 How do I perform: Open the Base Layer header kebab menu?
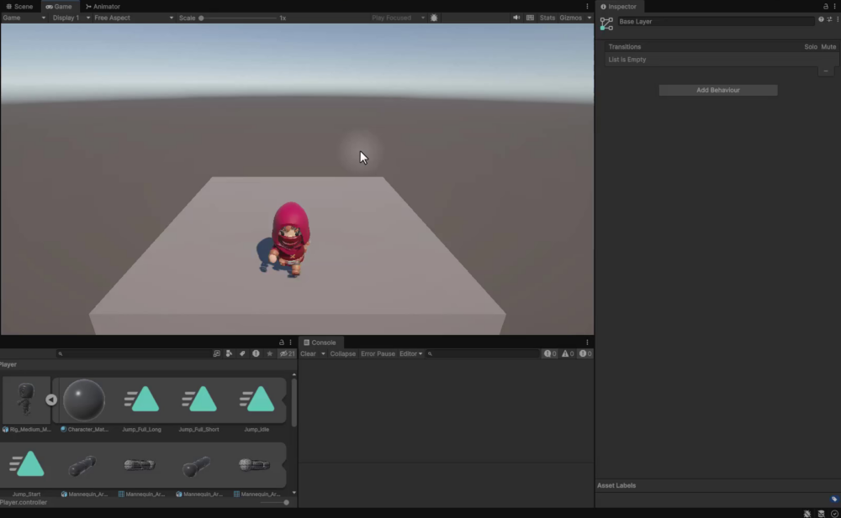(838, 19)
